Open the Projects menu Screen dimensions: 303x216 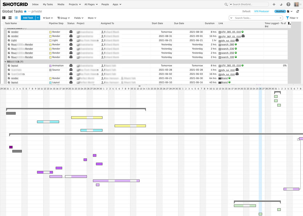pos(75,4)
